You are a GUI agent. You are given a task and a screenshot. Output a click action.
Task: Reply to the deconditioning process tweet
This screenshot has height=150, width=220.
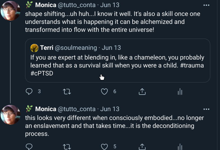point(29,146)
